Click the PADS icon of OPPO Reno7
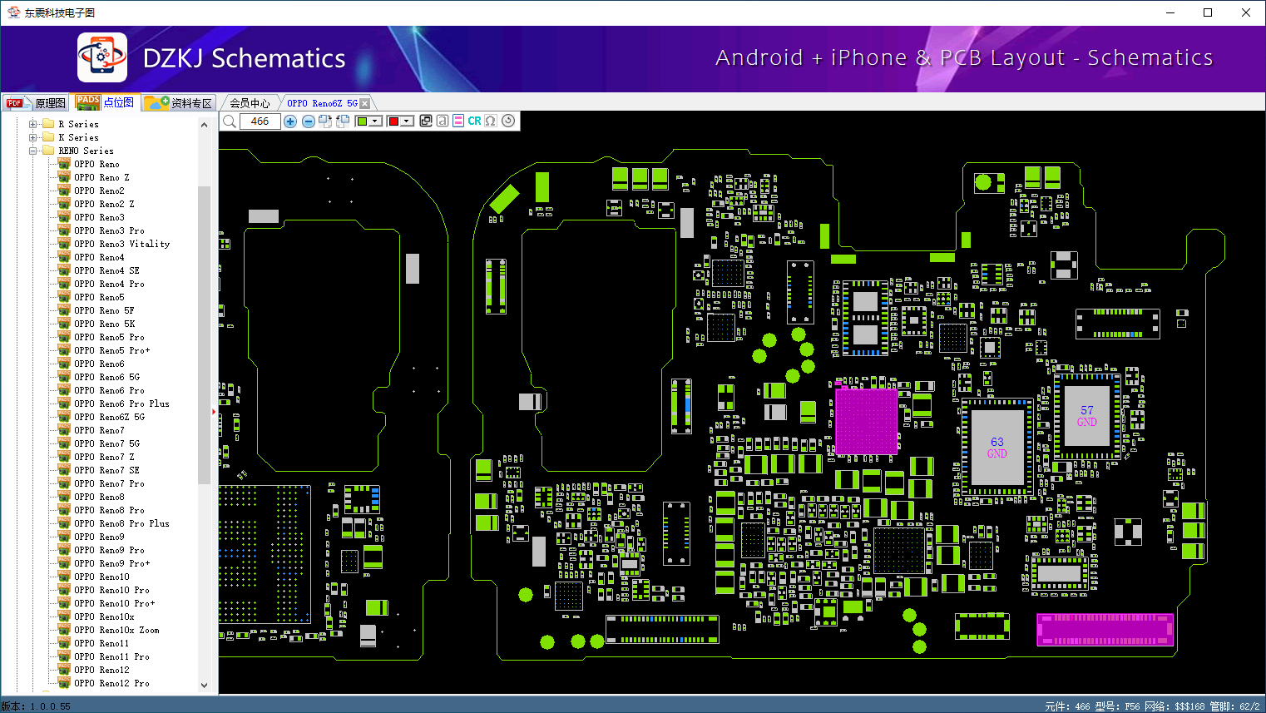This screenshot has height=713, width=1266. [64, 430]
